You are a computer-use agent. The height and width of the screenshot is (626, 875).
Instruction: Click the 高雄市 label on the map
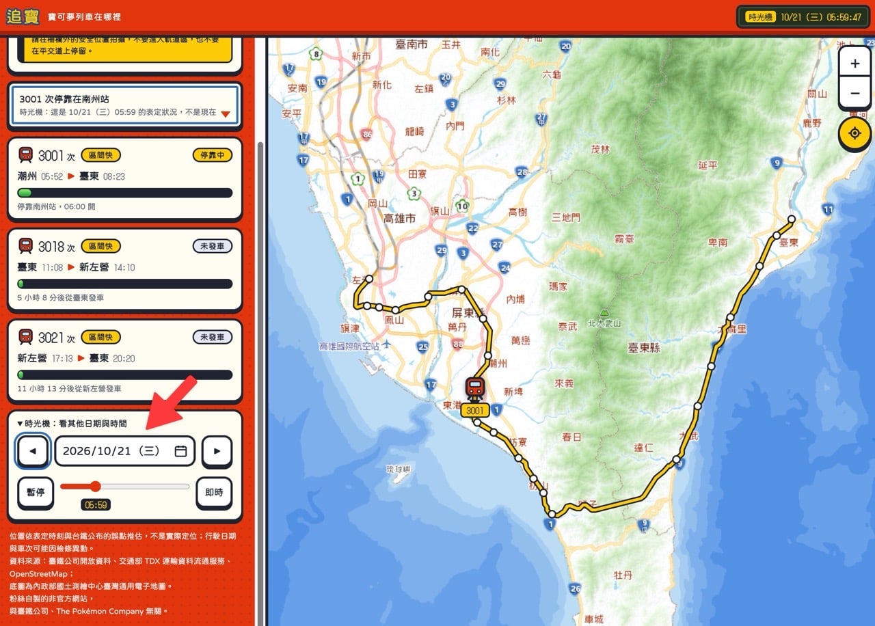[x=399, y=219]
